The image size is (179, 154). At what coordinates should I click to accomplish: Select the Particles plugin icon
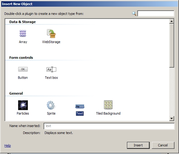[x=23, y=105]
